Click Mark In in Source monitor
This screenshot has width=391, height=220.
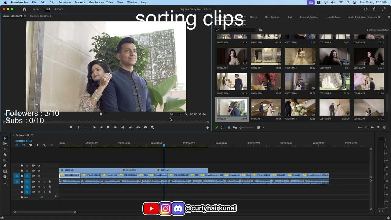click(x=79, y=127)
